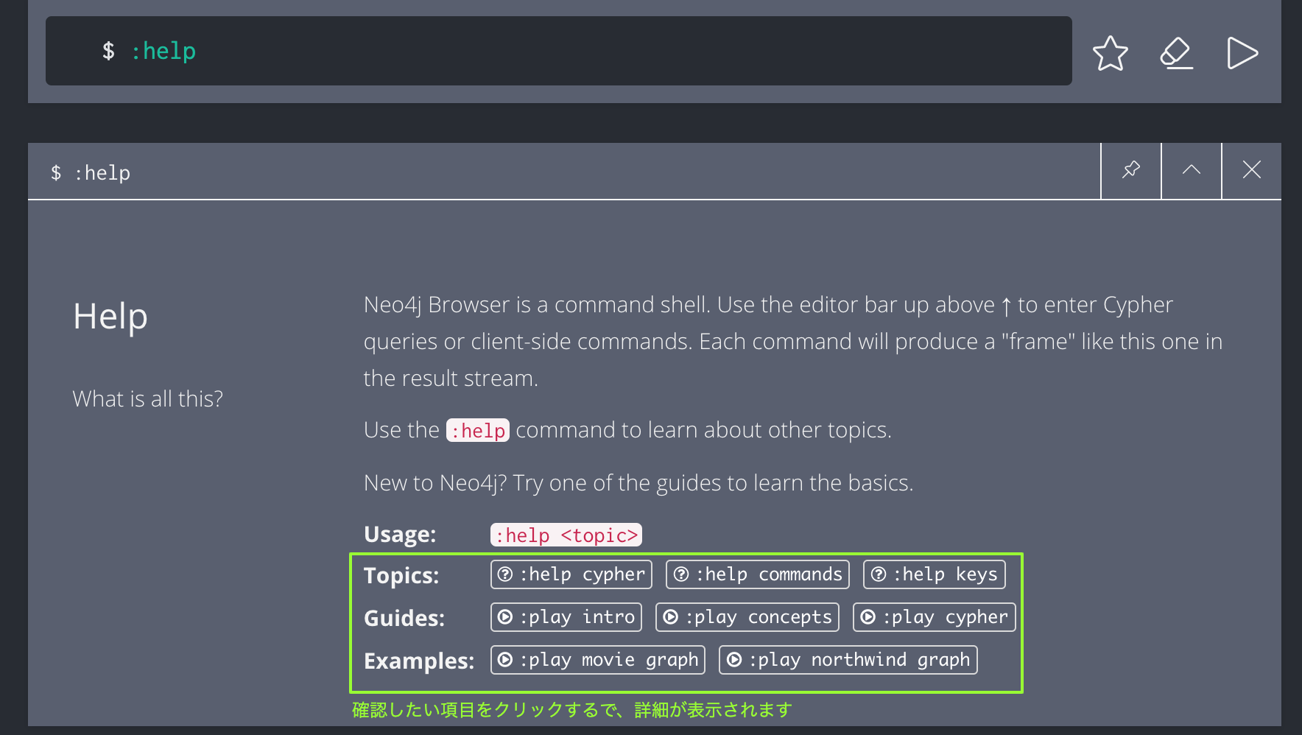Click the frame title "$ :help"
This screenshot has height=735, width=1302.
pos(91,173)
